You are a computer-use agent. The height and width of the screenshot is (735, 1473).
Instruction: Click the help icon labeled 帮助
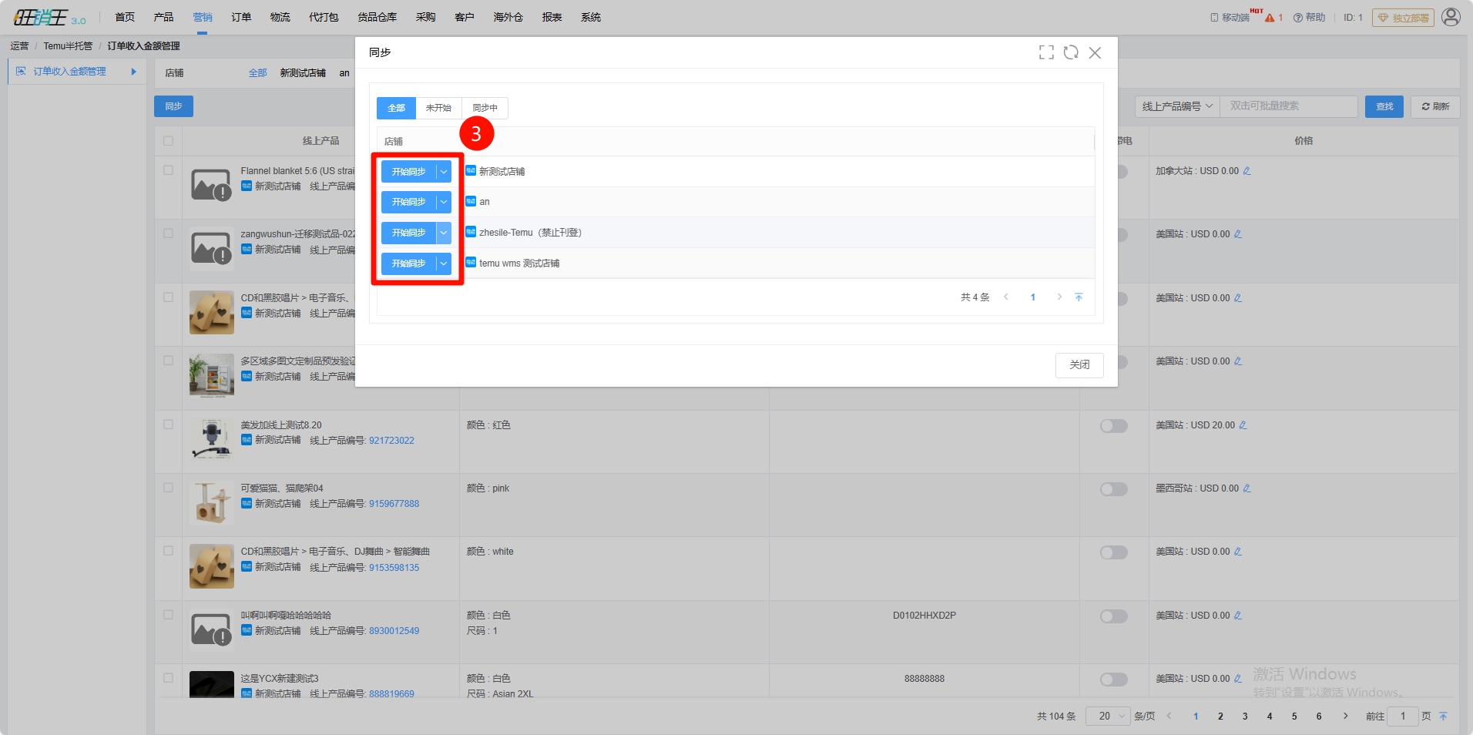tap(1309, 17)
